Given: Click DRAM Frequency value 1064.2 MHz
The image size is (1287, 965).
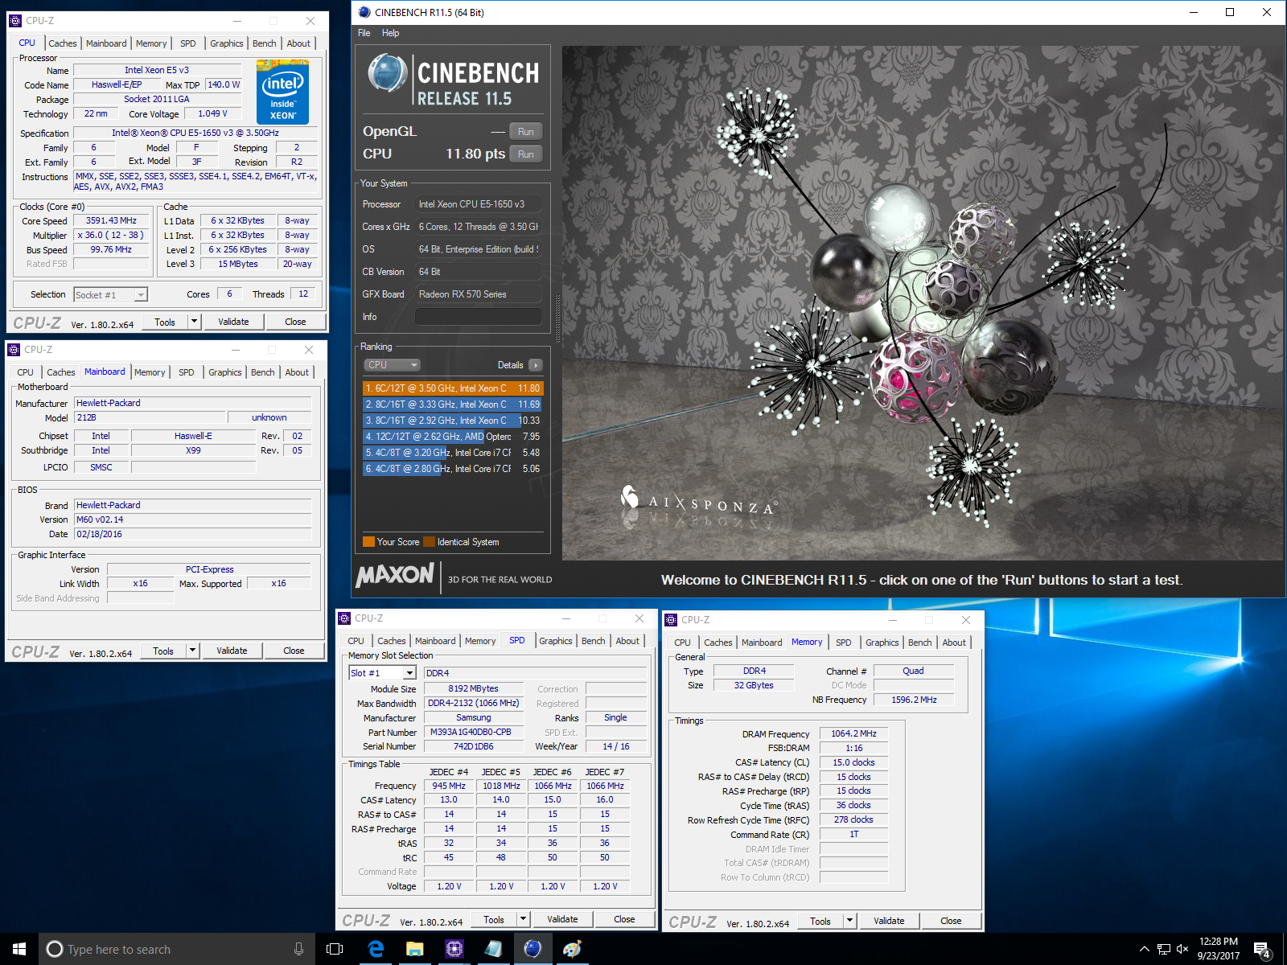Looking at the screenshot, I should pos(853,733).
